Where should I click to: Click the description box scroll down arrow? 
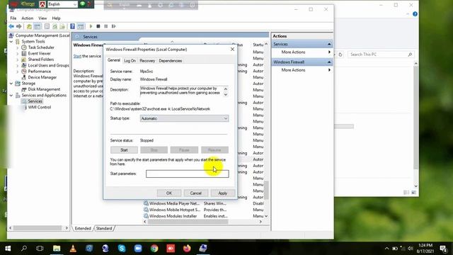point(226,94)
